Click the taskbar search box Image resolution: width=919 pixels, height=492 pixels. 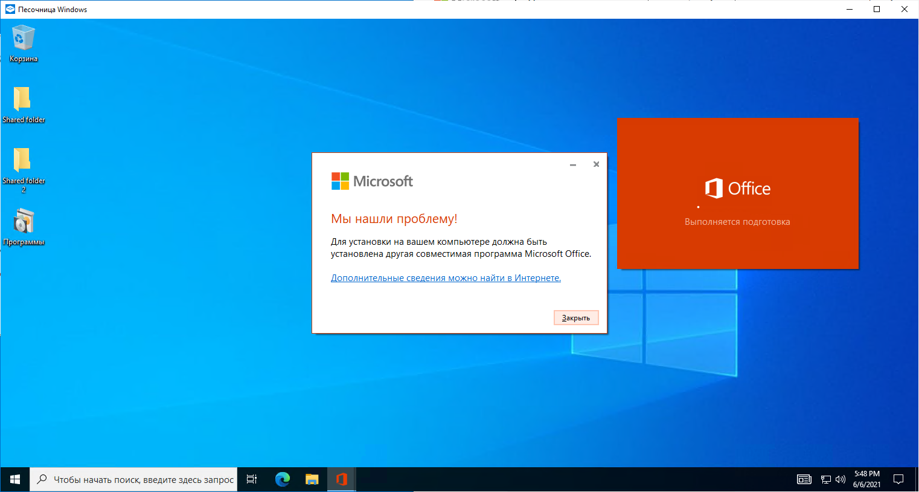click(133, 479)
